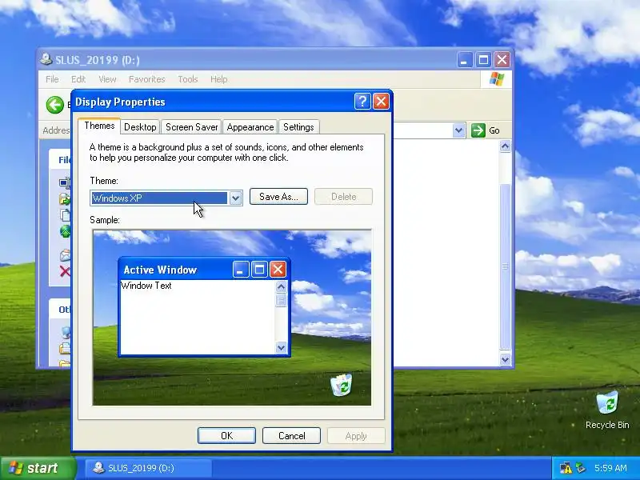Screen dimensions: 640x480
Task: Open the Edit menu in SLUS_20199 window
Action: coord(78,79)
